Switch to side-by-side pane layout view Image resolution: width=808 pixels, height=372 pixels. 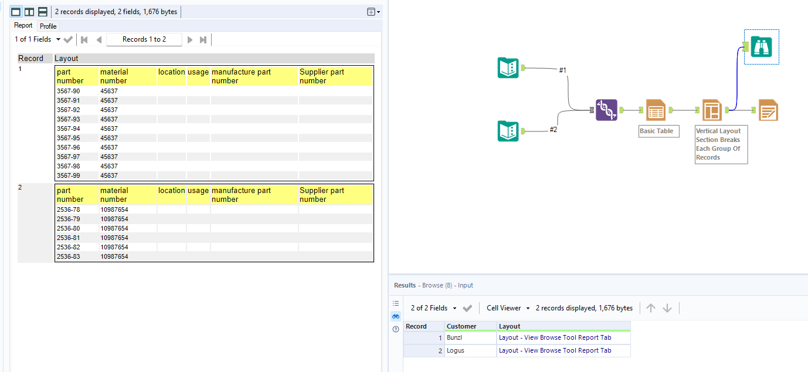(28, 11)
